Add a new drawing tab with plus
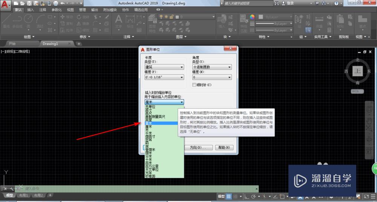The image size is (377, 202). click(x=79, y=44)
